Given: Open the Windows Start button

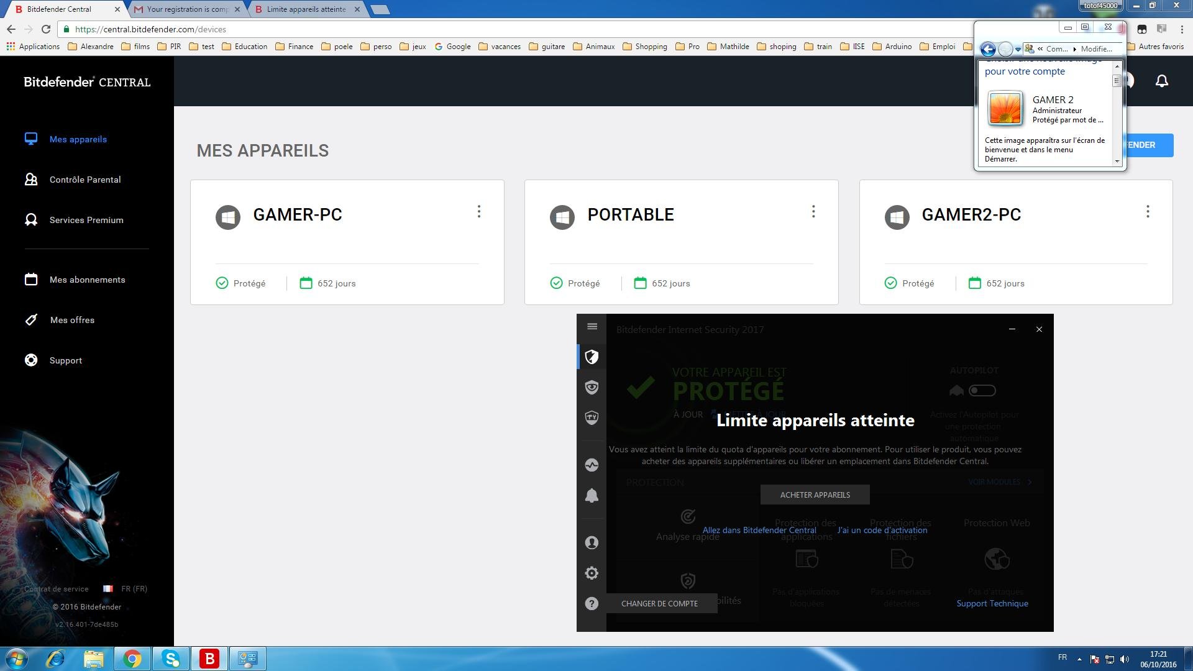Looking at the screenshot, I should tap(17, 659).
